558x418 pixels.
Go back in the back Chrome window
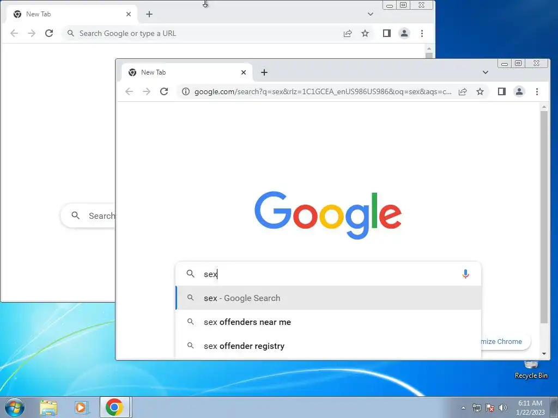pos(14,33)
